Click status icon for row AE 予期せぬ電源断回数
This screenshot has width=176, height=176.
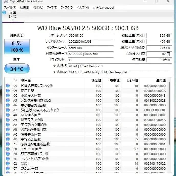coord(8,144)
